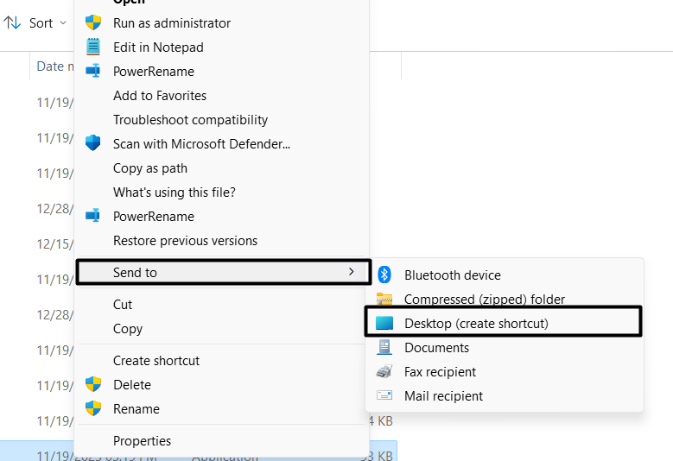The width and height of the screenshot is (673, 461).
Task: Click the Mail recipient envelope icon
Action: (x=385, y=396)
